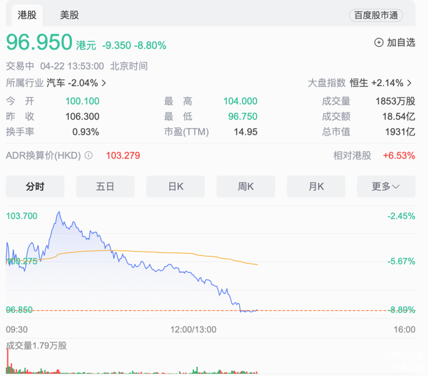Show the 周K candlestick chart
The width and height of the screenshot is (428, 376).
click(245, 187)
